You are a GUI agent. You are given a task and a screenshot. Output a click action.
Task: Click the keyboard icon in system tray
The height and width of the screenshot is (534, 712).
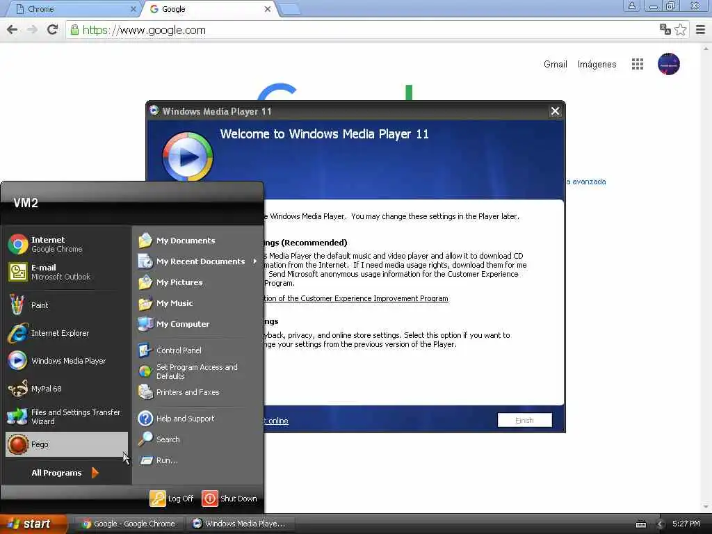[x=640, y=524]
